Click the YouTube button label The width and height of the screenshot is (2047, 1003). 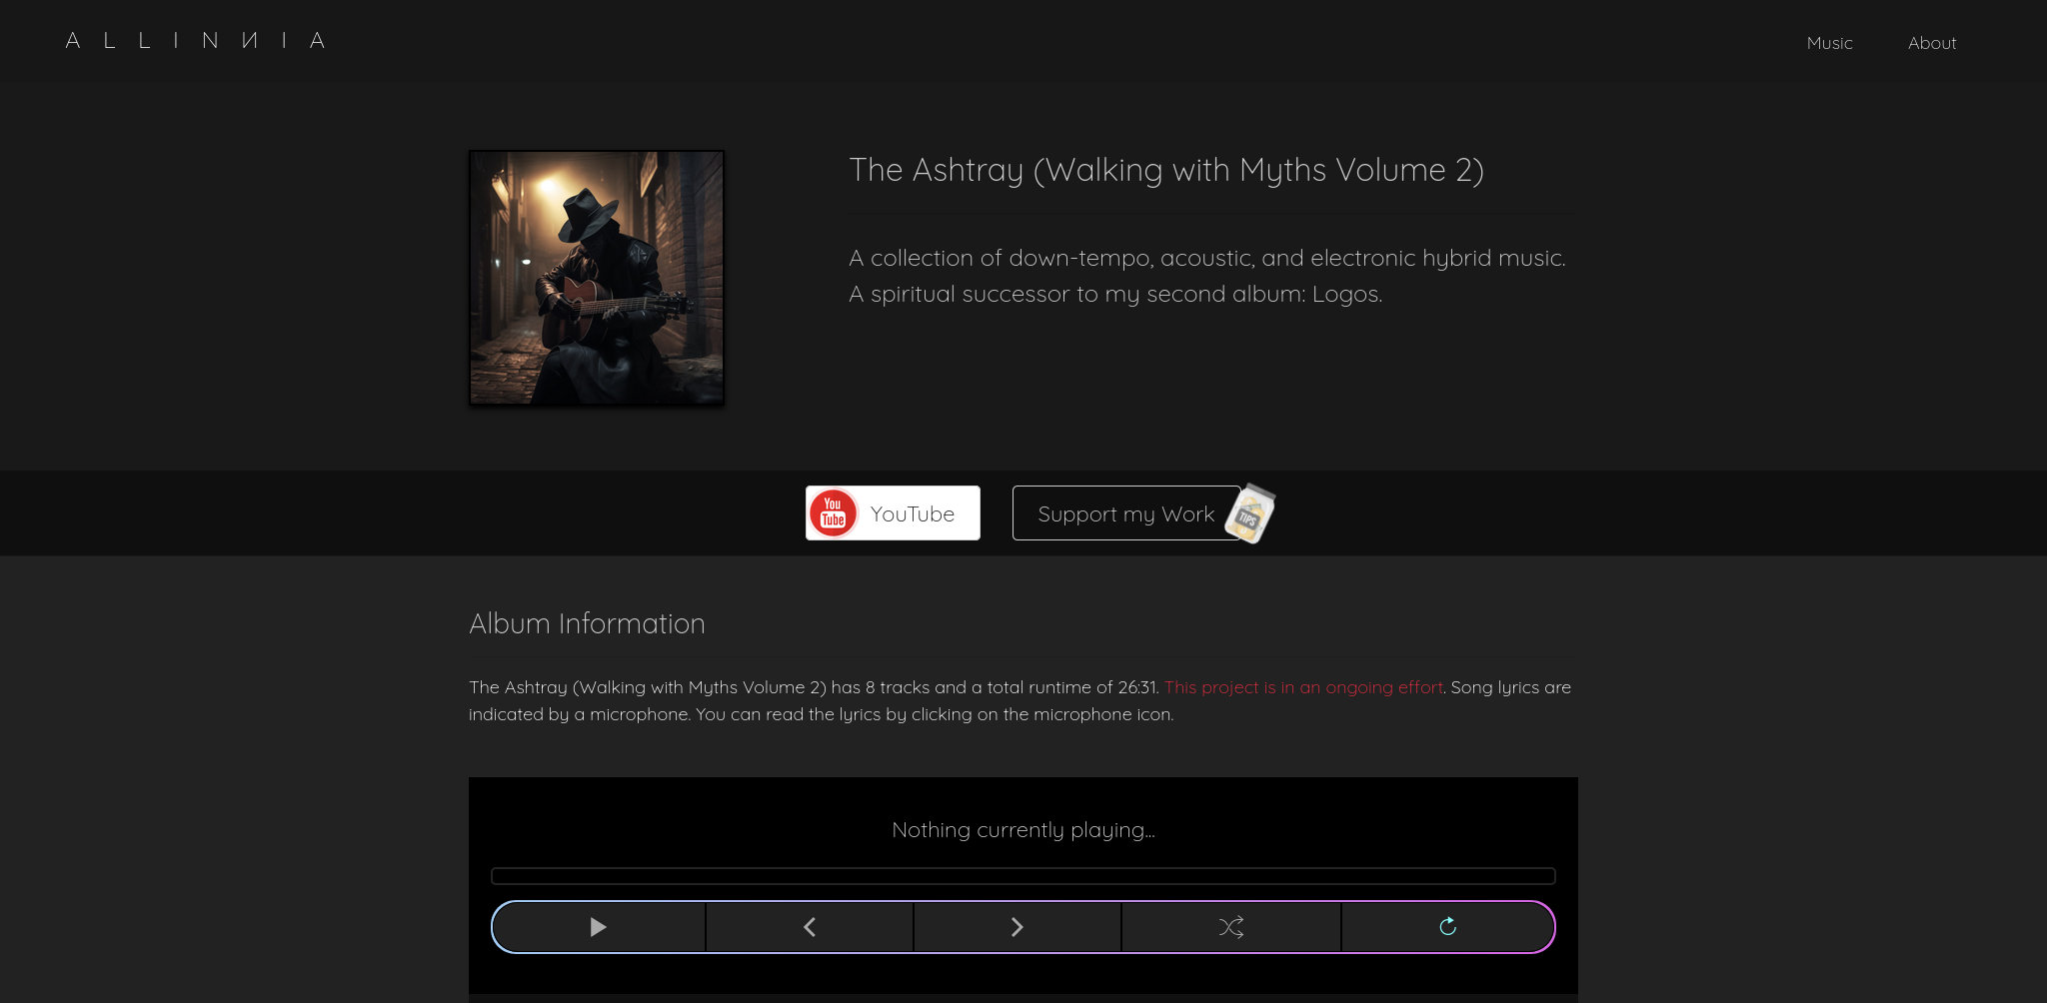[912, 513]
